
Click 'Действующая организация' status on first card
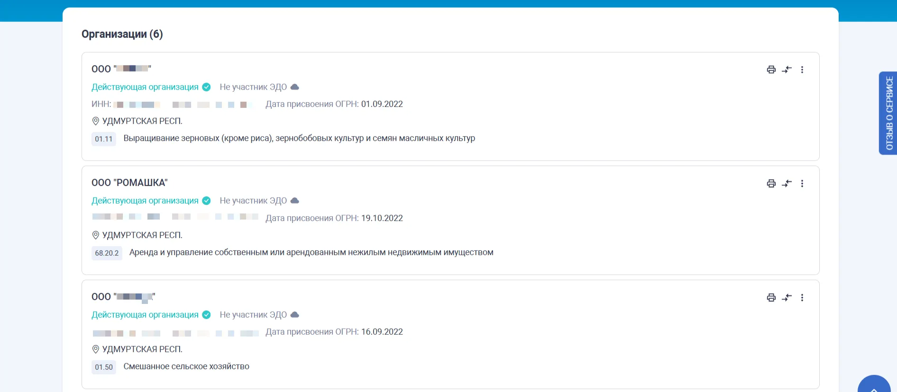145,87
